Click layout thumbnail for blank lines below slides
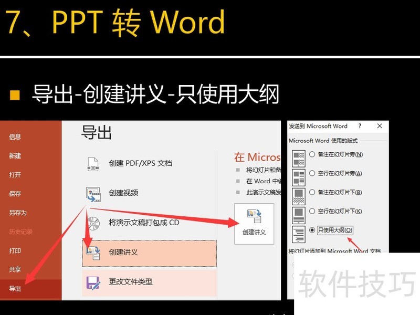This screenshot has width=420, height=315. (x=299, y=215)
